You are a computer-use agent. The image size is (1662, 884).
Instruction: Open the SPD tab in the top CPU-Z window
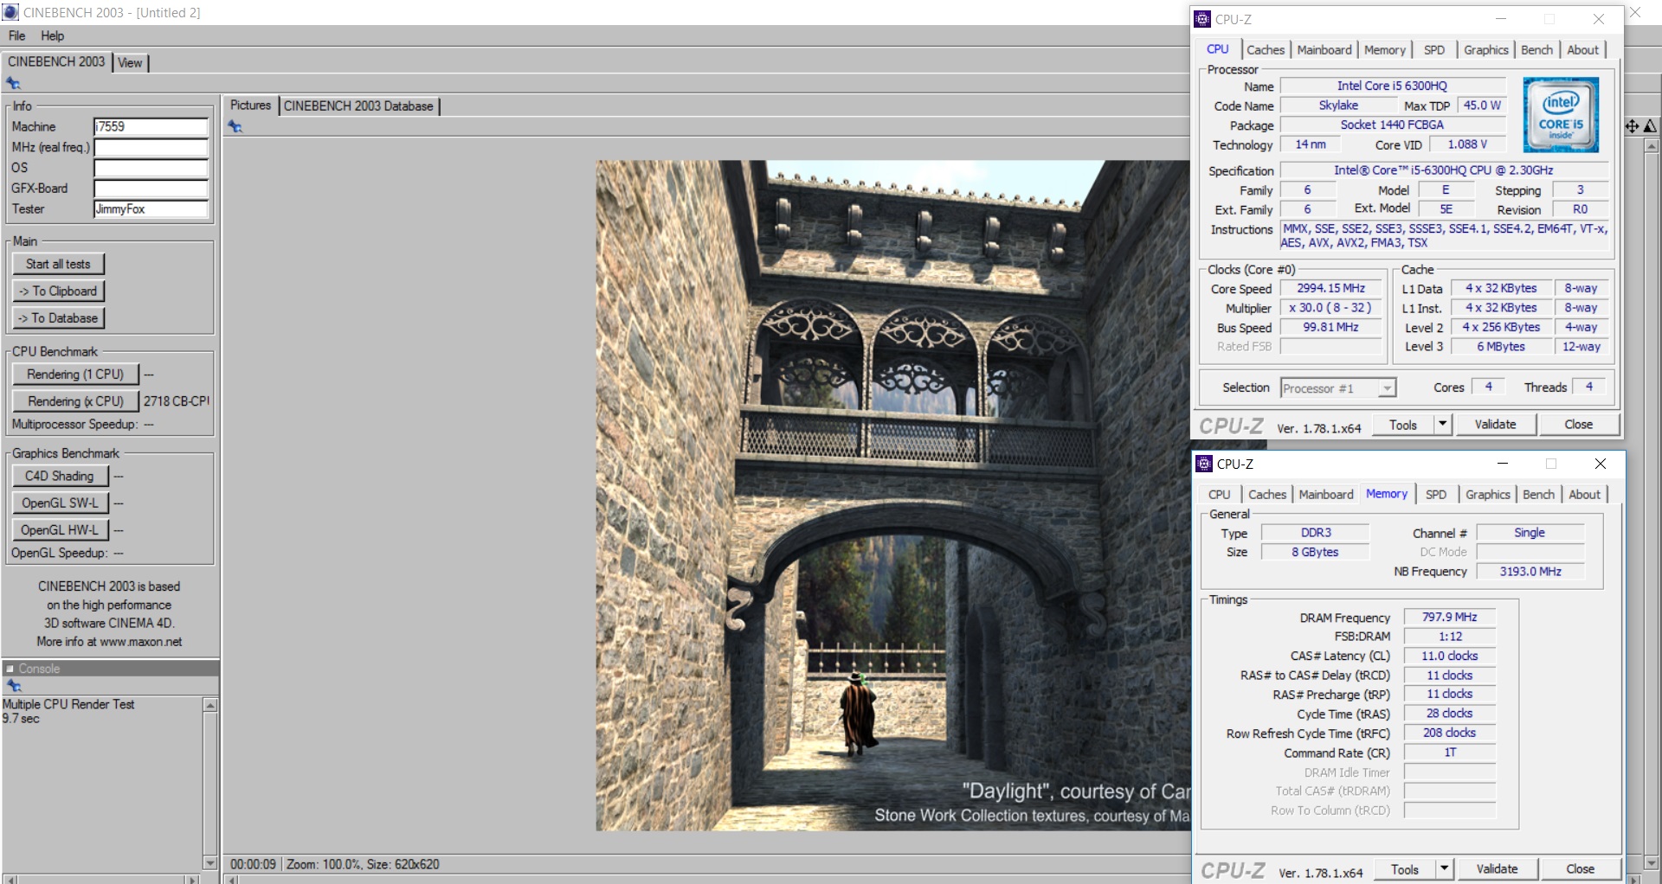tap(1434, 50)
